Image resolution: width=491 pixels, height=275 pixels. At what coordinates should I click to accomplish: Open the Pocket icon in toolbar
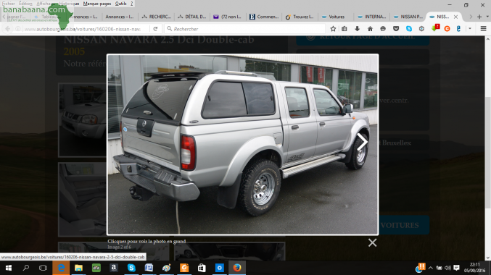click(396, 29)
